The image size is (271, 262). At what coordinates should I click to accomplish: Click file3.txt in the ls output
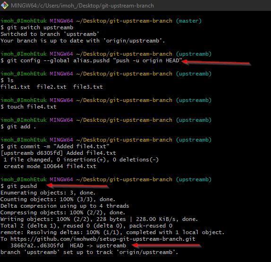pyautogui.click(x=88, y=87)
